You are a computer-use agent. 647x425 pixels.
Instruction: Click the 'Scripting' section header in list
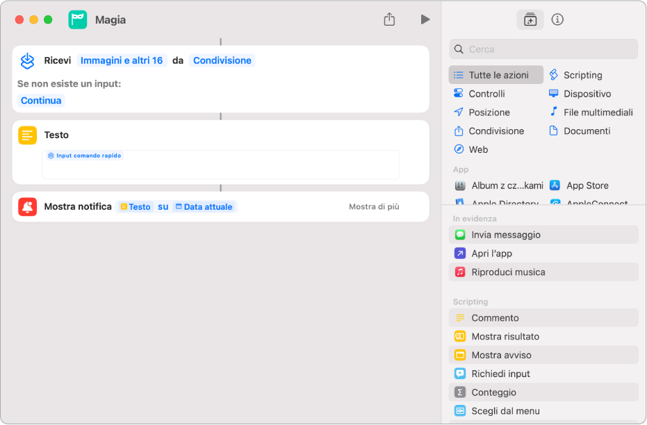tap(470, 301)
